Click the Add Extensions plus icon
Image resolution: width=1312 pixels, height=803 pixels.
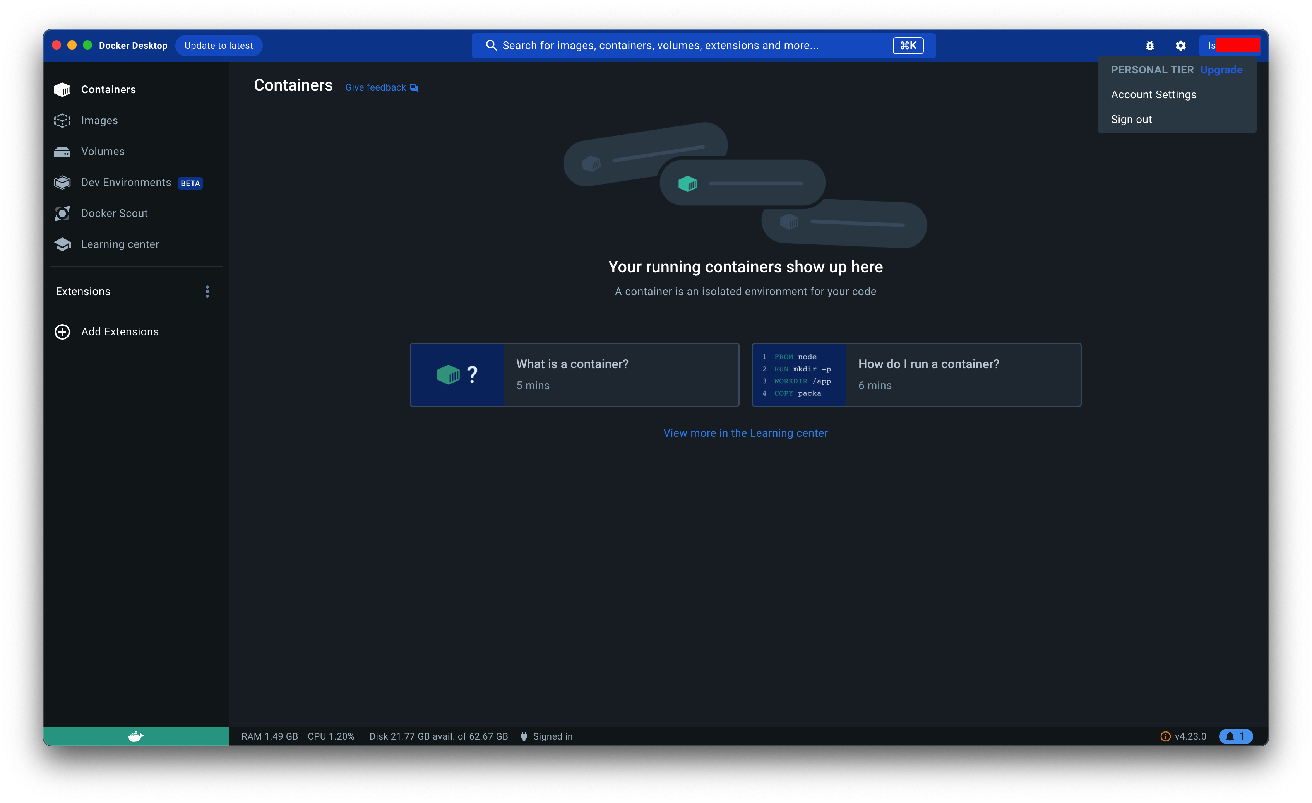(x=62, y=331)
